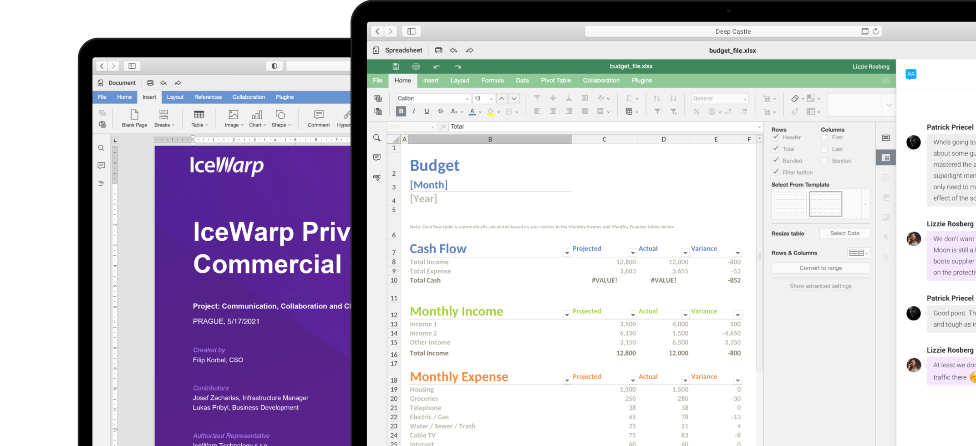976x446 pixels.
Task: Insert a Blank Page in the Document window
Action: [x=134, y=118]
